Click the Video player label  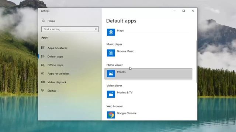coord(114,85)
